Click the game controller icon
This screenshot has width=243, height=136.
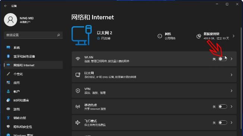tap(8, 109)
